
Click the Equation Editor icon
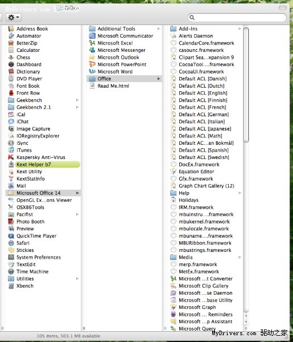click(174, 172)
